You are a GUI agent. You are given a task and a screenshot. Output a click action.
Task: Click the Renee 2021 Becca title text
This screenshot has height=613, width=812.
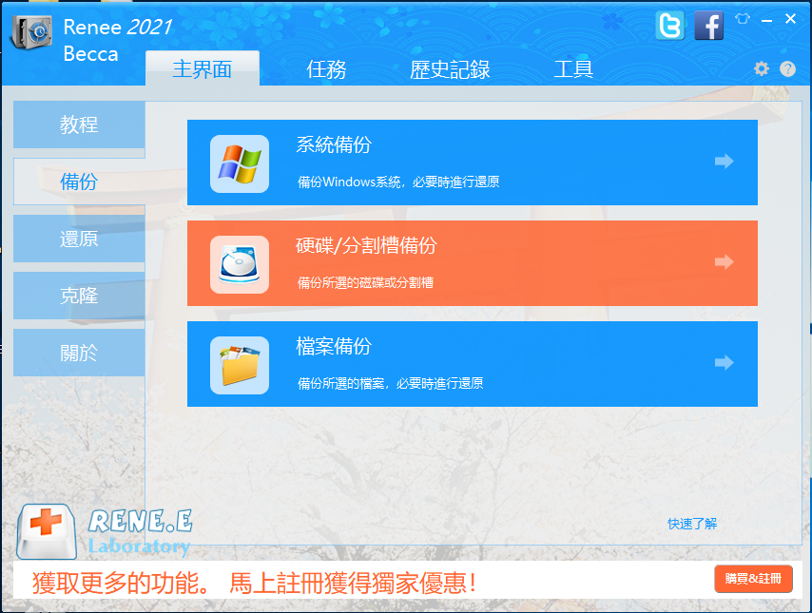(118, 40)
